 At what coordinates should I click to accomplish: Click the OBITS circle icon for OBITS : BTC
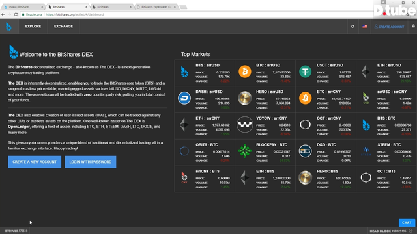click(x=184, y=151)
